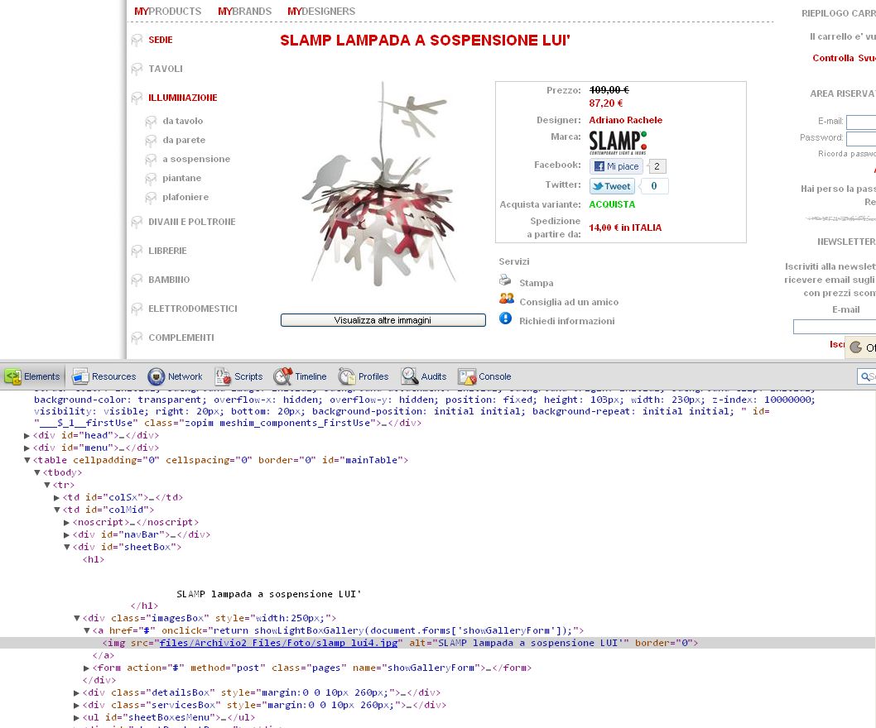This screenshot has height=728, width=876.
Task: Open the Elements panel in dev tools
Action: coord(32,377)
